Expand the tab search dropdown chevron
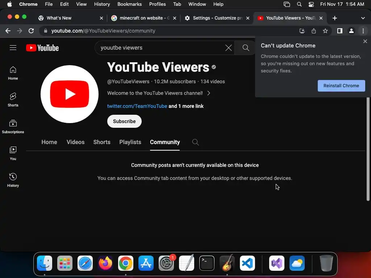Image resolution: width=371 pixels, height=278 pixels. [363, 18]
